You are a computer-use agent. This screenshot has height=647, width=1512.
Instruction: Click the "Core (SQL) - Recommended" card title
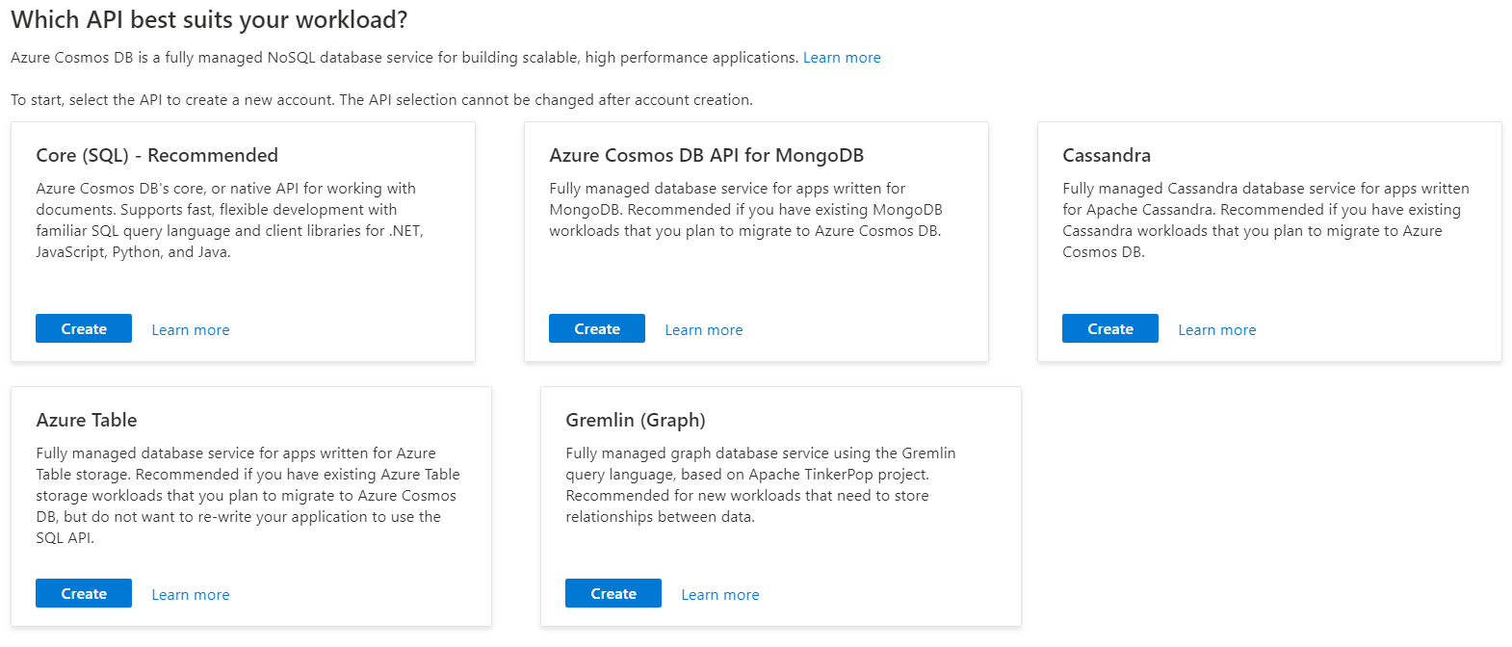(157, 155)
